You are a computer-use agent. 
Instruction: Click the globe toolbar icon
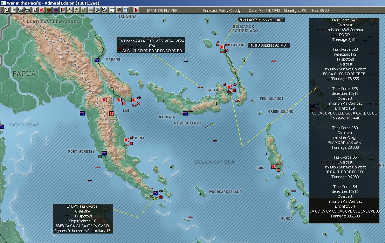coord(98,10)
